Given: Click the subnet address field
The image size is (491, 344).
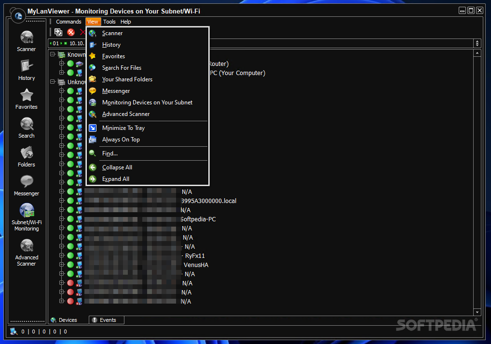Looking at the screenshot, I should (261, 43).
